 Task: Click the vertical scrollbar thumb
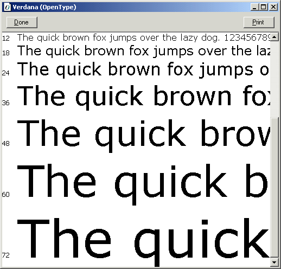coord(274,188)
